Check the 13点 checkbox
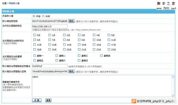 pyautogui.click(x=50, y=45)
